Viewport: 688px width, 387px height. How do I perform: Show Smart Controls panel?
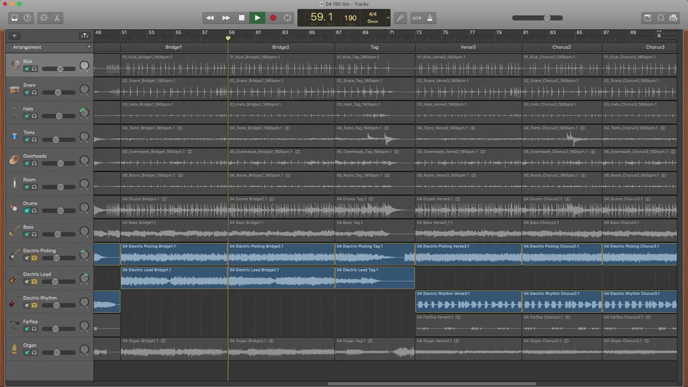pos(44,18)
